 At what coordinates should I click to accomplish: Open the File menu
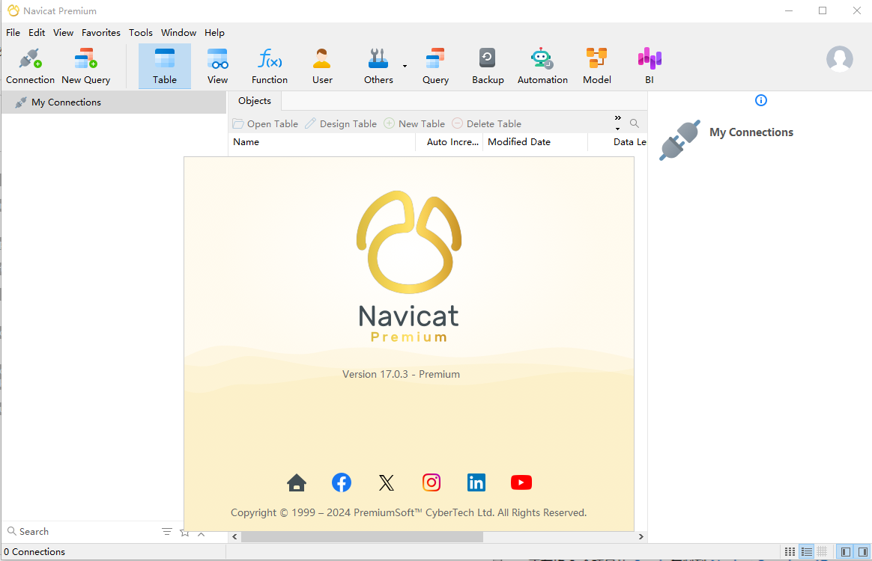point(13,32)
